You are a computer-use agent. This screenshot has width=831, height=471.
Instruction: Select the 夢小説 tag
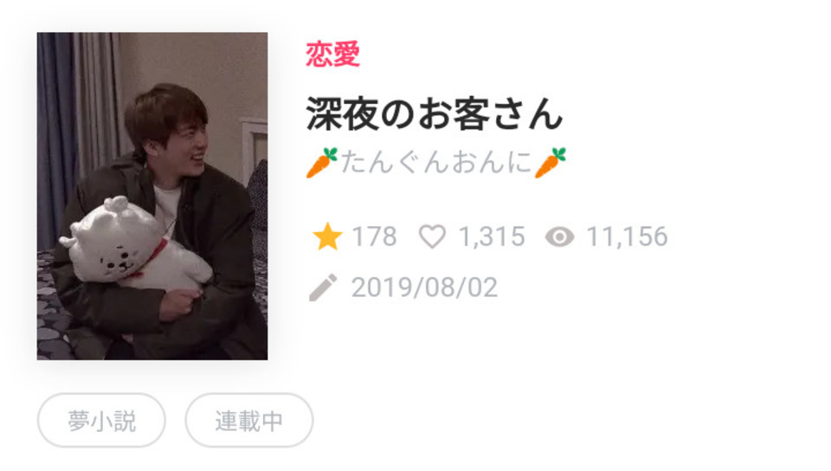101,421
